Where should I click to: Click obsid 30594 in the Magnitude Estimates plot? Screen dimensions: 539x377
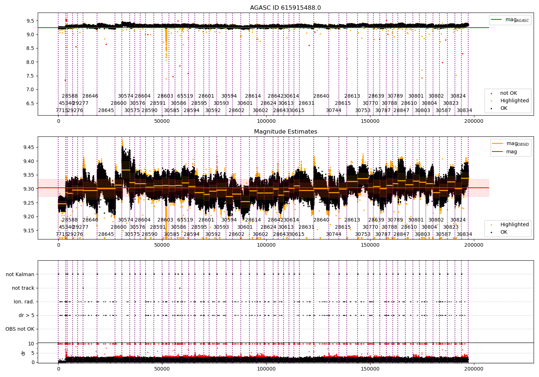coord(229,220)
